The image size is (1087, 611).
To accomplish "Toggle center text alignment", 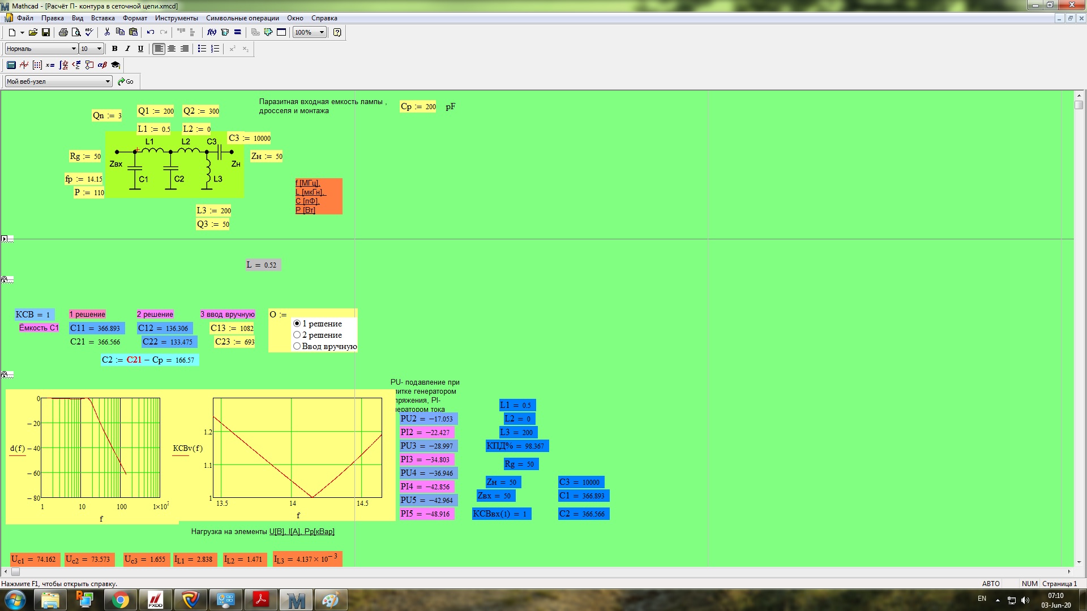I will [172, 49].
